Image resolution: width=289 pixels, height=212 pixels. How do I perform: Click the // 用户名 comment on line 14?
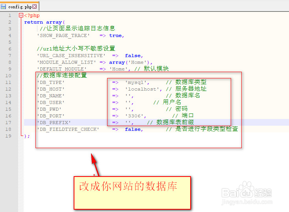click(167, 102)
